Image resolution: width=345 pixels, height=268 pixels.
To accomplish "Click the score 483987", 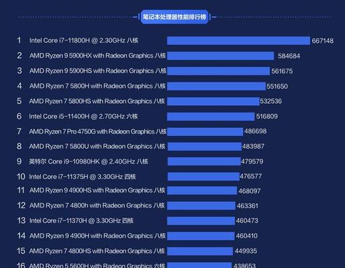I will (253, 146).
